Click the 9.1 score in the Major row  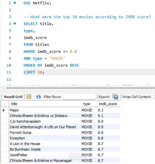coord(108,110)
